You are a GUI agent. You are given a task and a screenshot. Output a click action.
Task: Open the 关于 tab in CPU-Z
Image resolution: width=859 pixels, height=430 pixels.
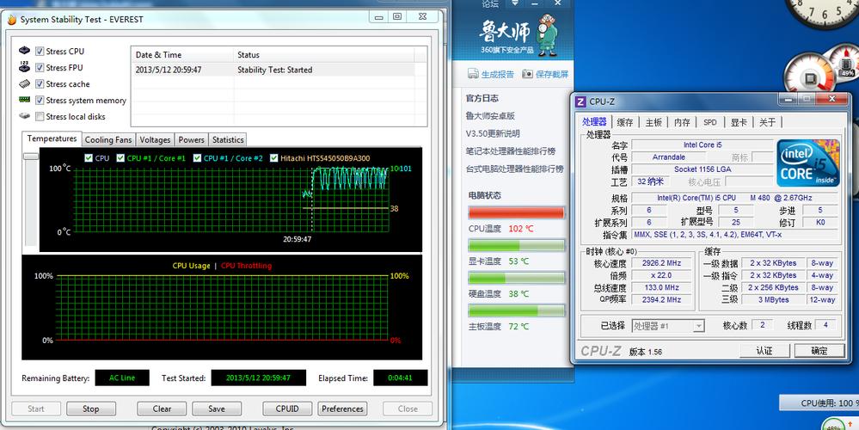click(768, 123)
